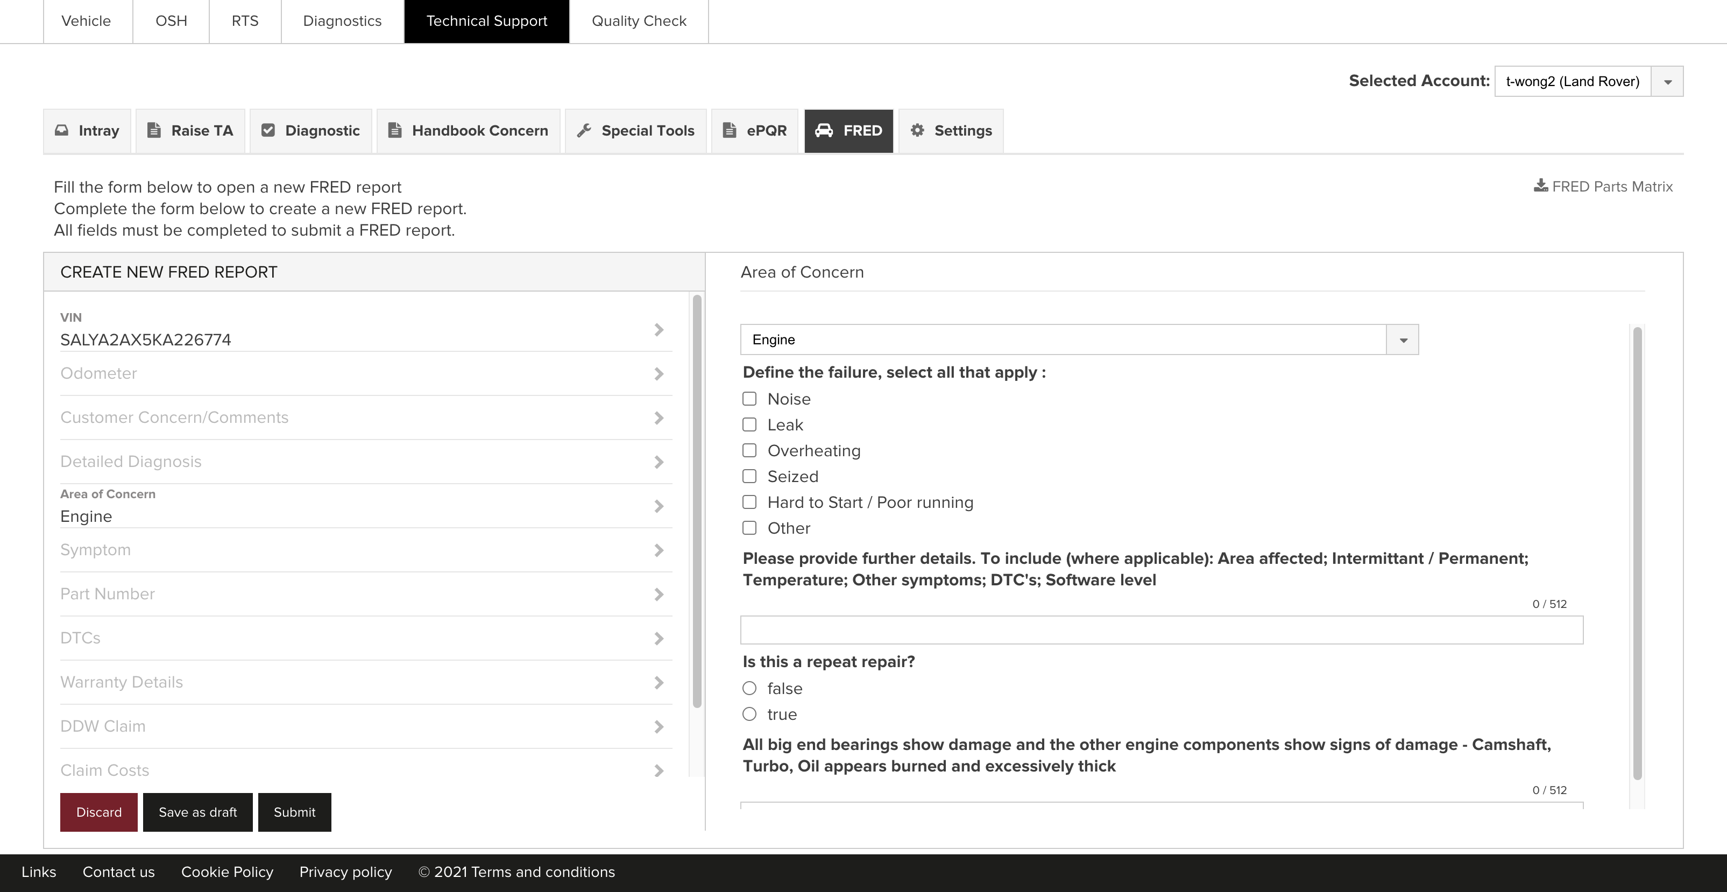Click the Special Tools wrench icon
This screenshot has height=892, width=1727.
(584, 131)
